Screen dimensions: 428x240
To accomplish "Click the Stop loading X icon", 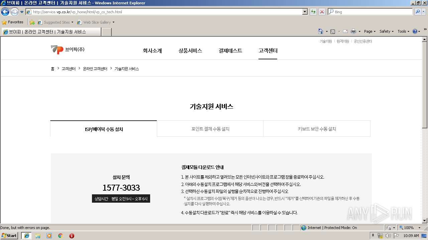I will (322, 12).
